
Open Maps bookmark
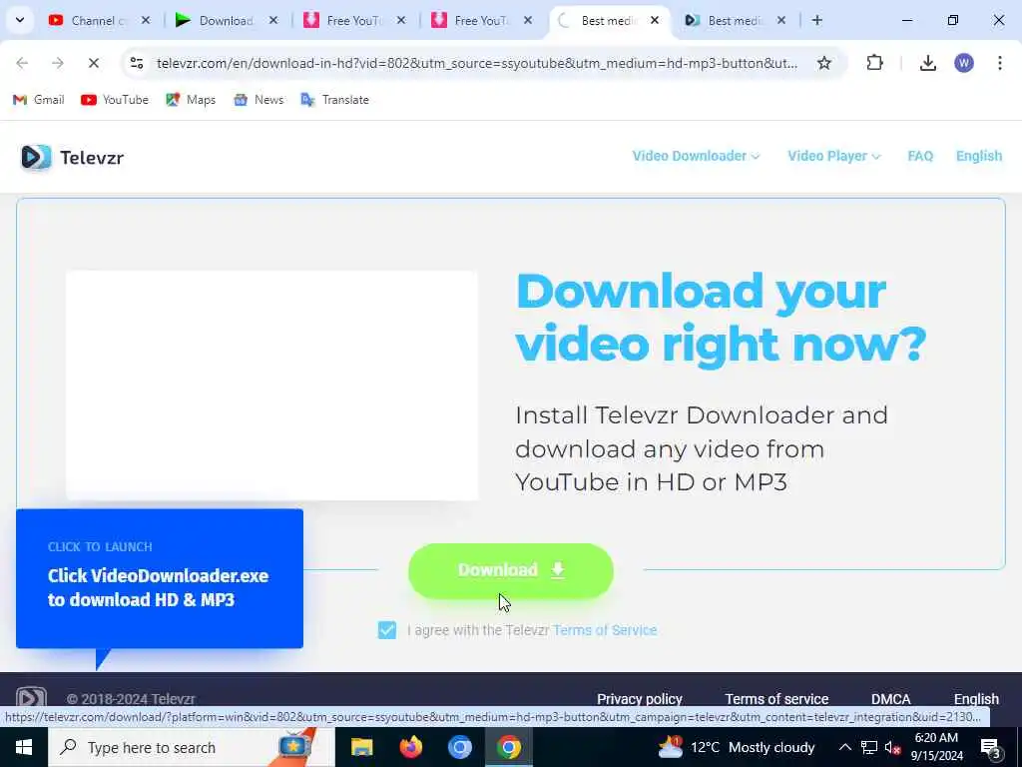coord(191,100)
